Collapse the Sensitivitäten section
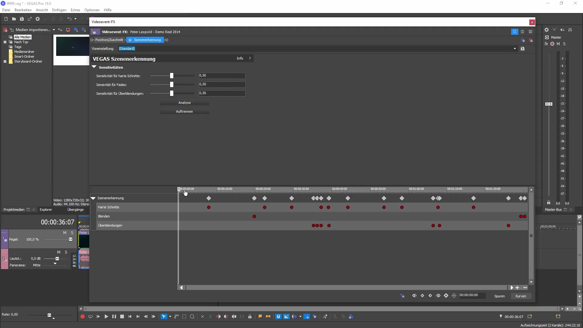 point(94,67)
